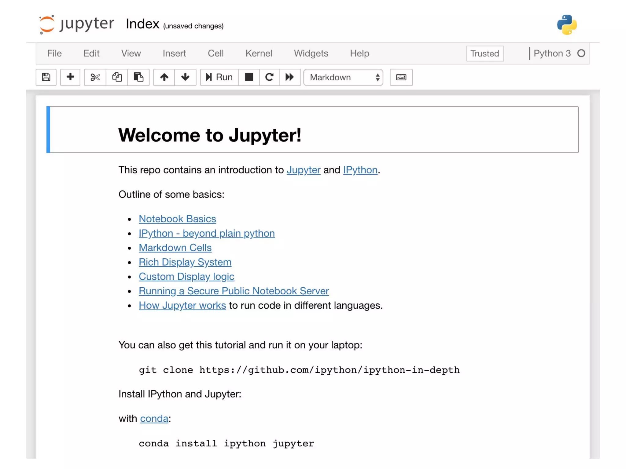
Task: Open the Edit menu
Action: [91, 53]
